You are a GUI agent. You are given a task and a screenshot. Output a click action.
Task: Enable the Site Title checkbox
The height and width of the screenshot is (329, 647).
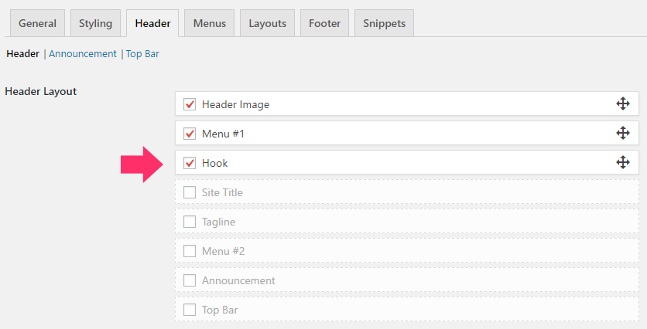coord(190,192)
